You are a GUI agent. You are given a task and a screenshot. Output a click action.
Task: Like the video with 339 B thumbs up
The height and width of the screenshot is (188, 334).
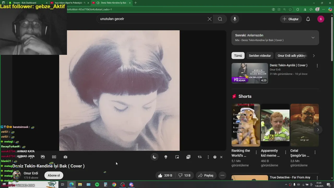165,175
